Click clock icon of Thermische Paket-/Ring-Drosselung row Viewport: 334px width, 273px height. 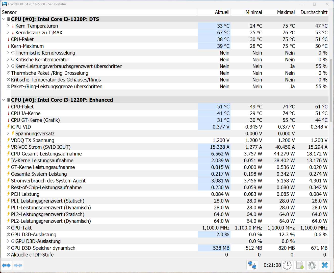pyautogui.click(x=9, y=73)
